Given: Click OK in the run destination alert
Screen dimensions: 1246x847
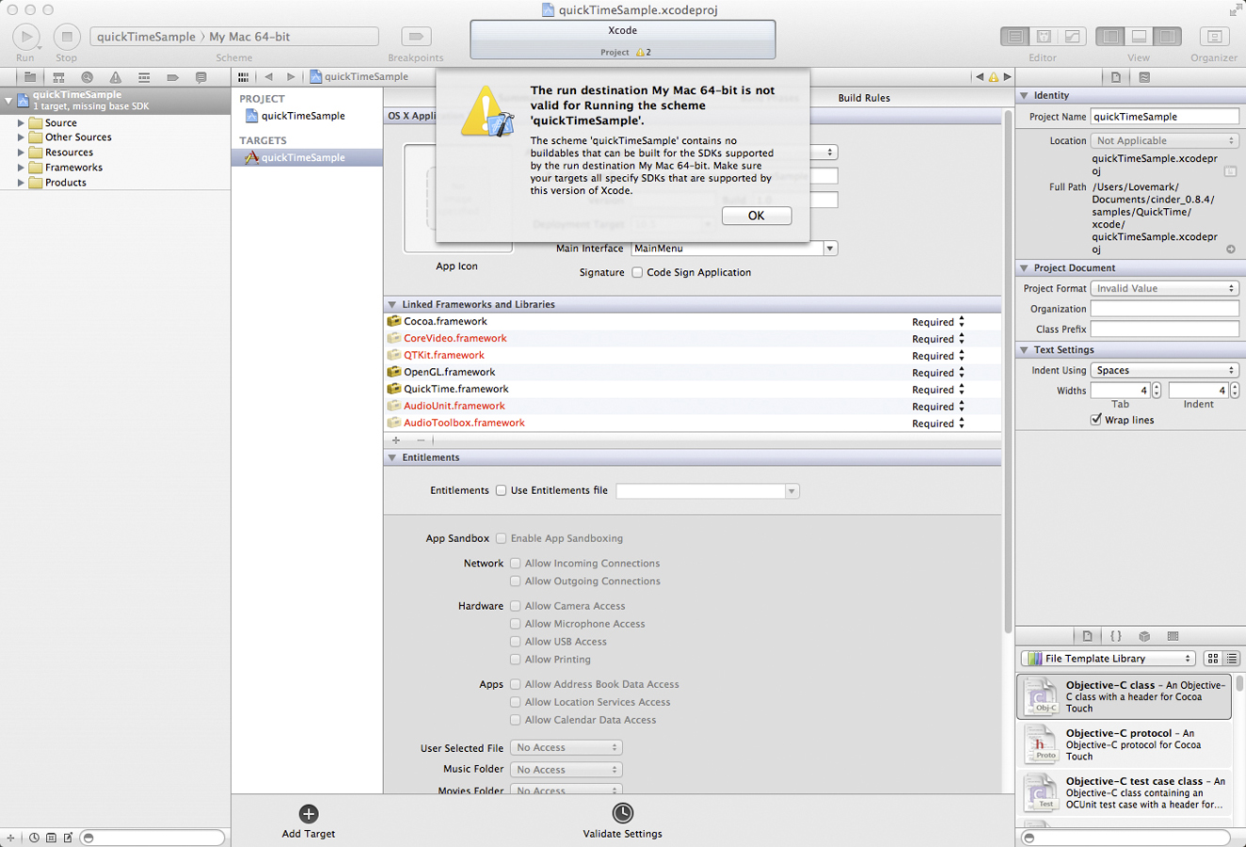Looking at the screenshot, I should [x=757, y=216].
